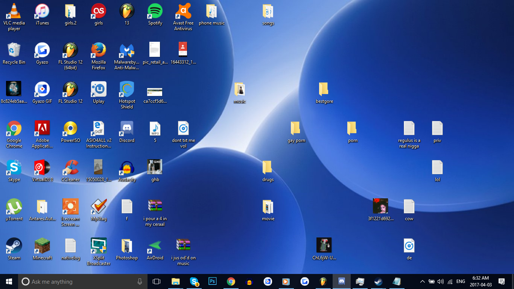Show hidden system tray icons

tap(422, 281)
